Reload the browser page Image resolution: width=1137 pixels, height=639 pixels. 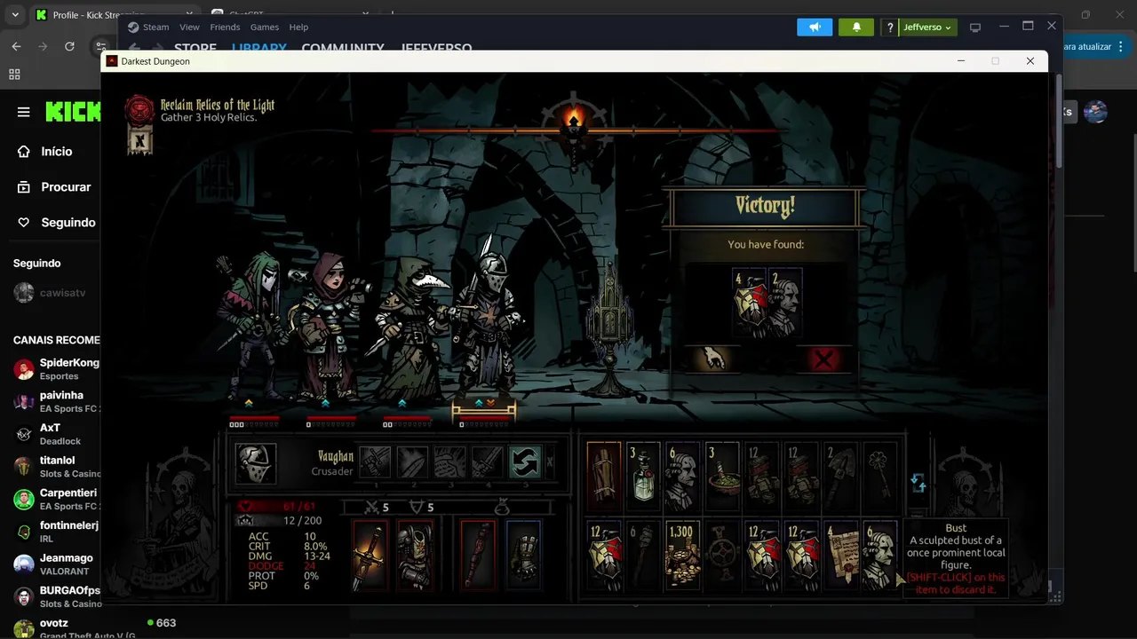coord(69,46)
